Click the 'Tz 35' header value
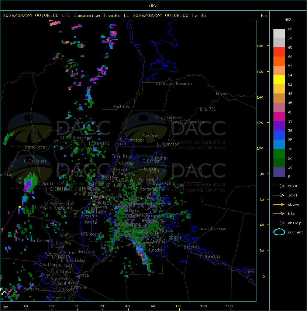This screenshot has height=311, width=307. (x=199, y=16)
